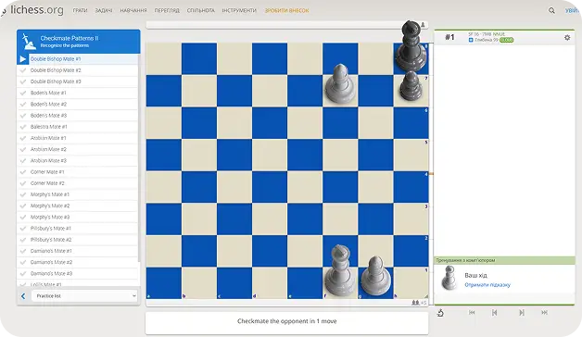Image resolution: width=582 pixels, height=337 pixels.
Task: Click the ЗРОБИТИ ВНЕСОК link
Action: pyautogui.click(x=286, y=11)
